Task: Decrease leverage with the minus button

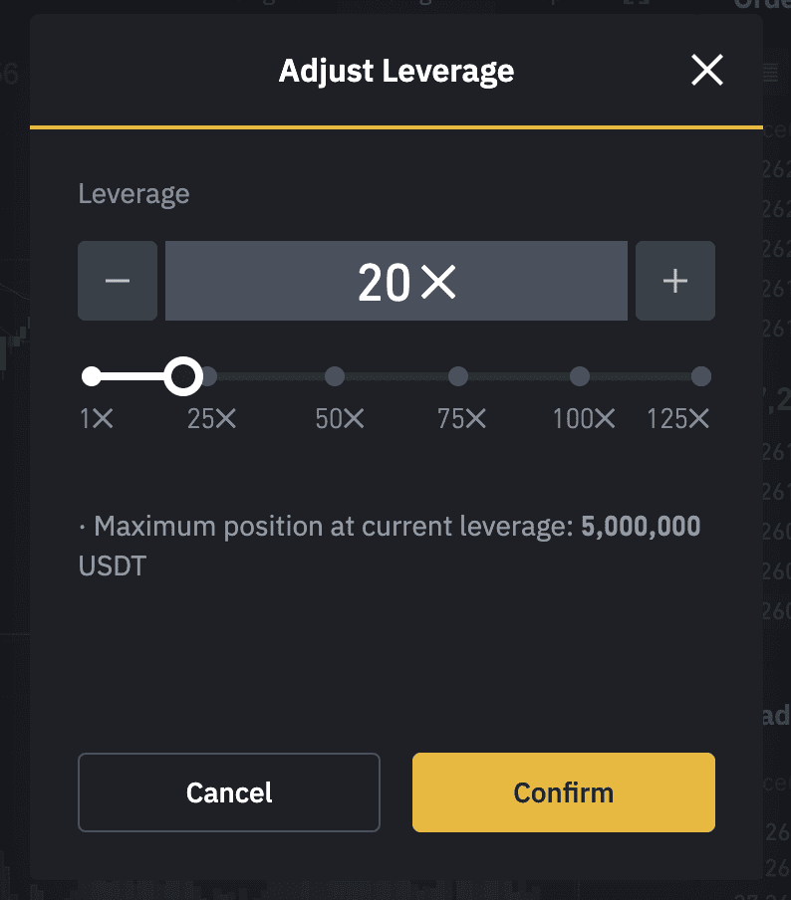Action: tap(118, 281)
